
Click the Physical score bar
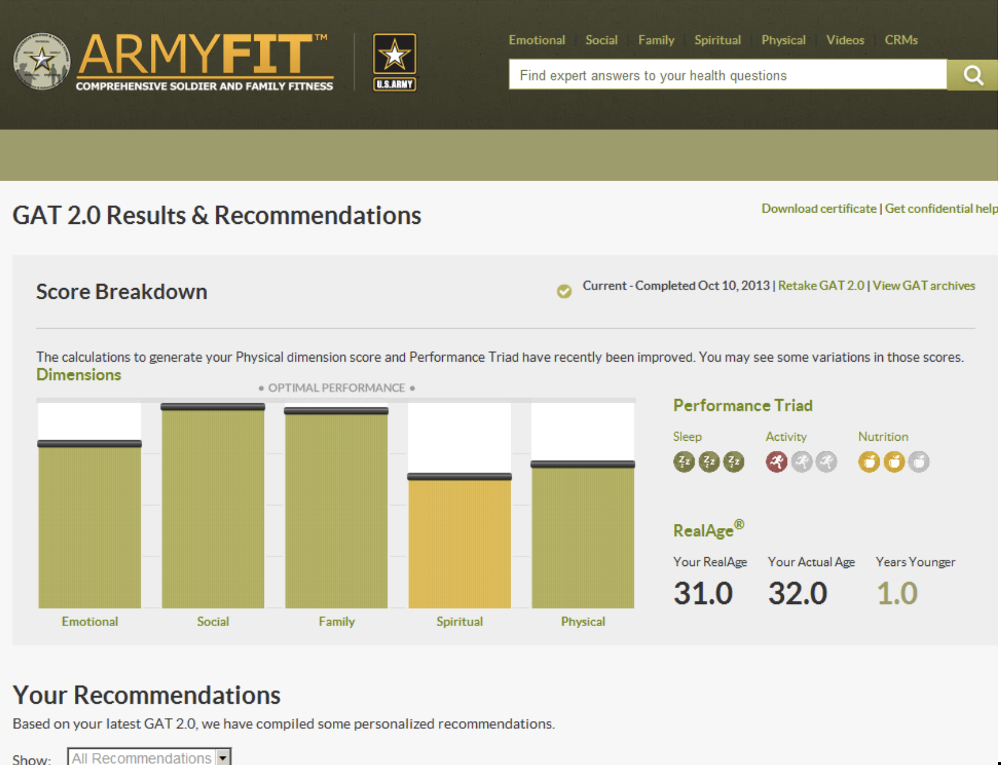pos(583,535)
